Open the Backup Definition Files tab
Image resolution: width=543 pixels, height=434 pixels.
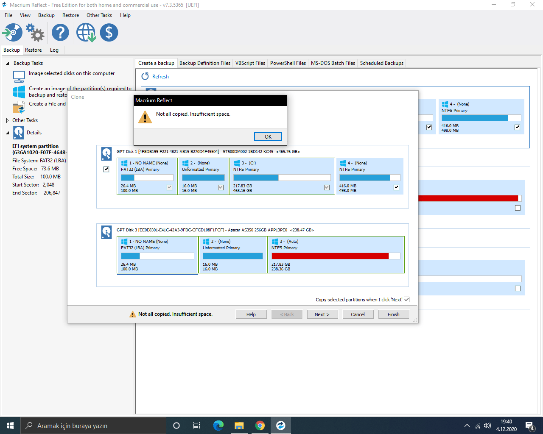pyautogui.click(x=205, y=63)
